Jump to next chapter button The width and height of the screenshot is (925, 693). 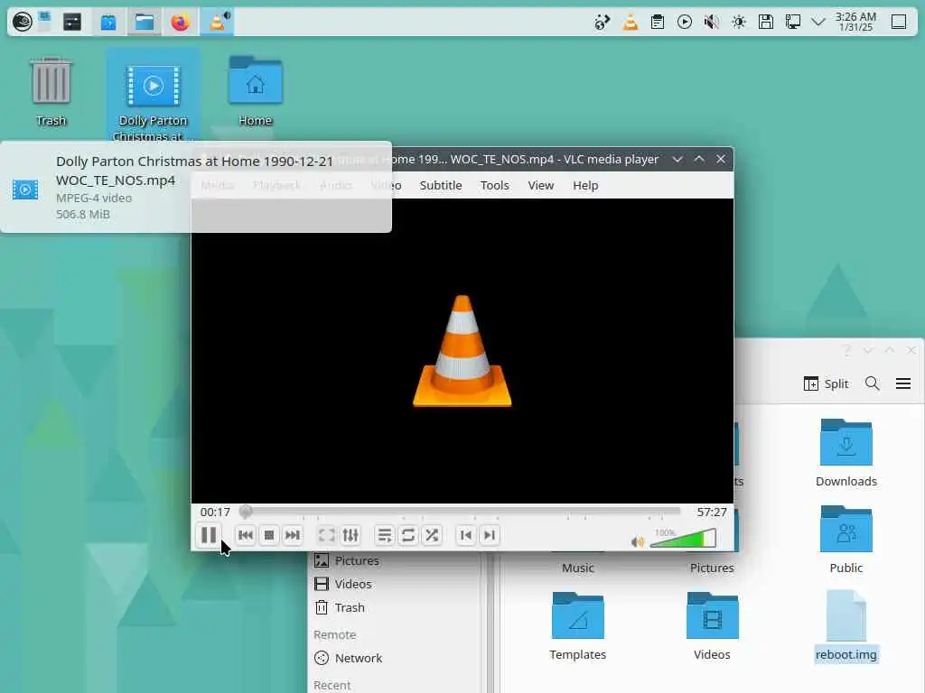(490, 535)
